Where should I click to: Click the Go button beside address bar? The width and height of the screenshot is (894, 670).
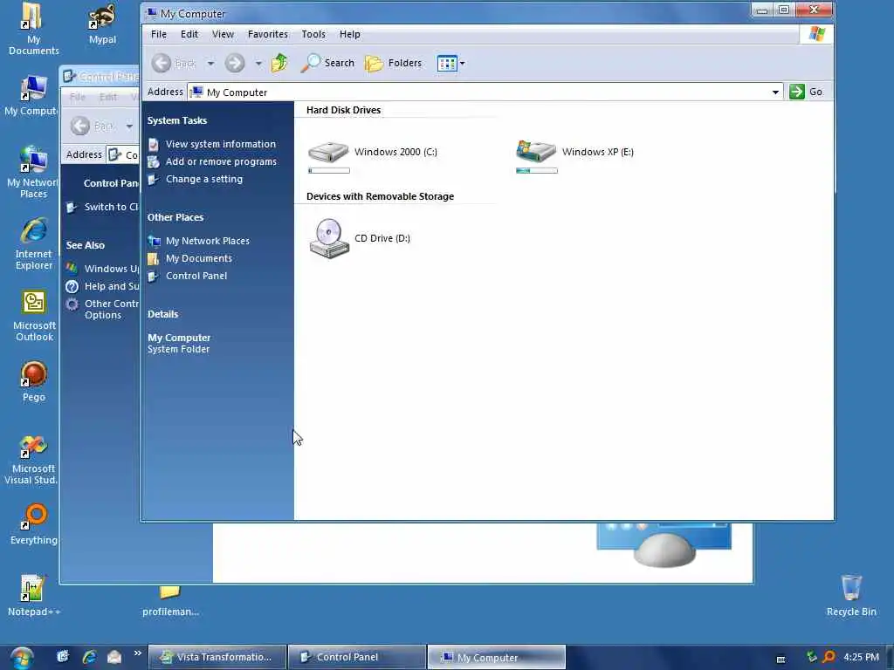tap(806, 92)
